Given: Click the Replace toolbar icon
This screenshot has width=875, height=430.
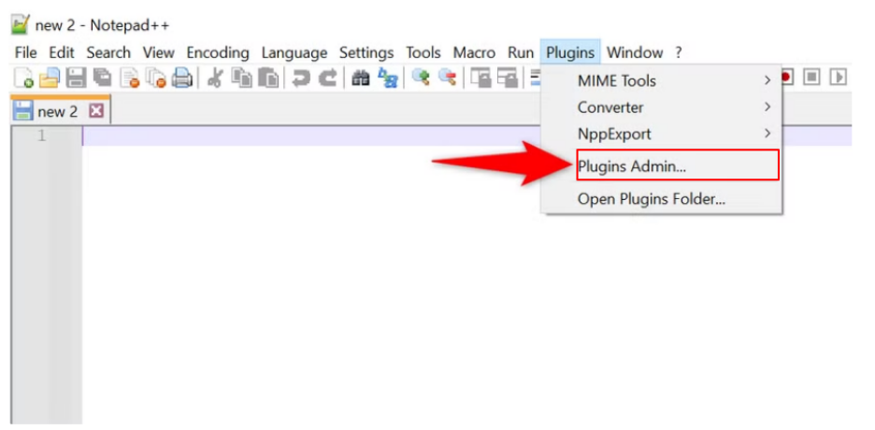Looking at the screenshot, I should [x=387, y=79].
